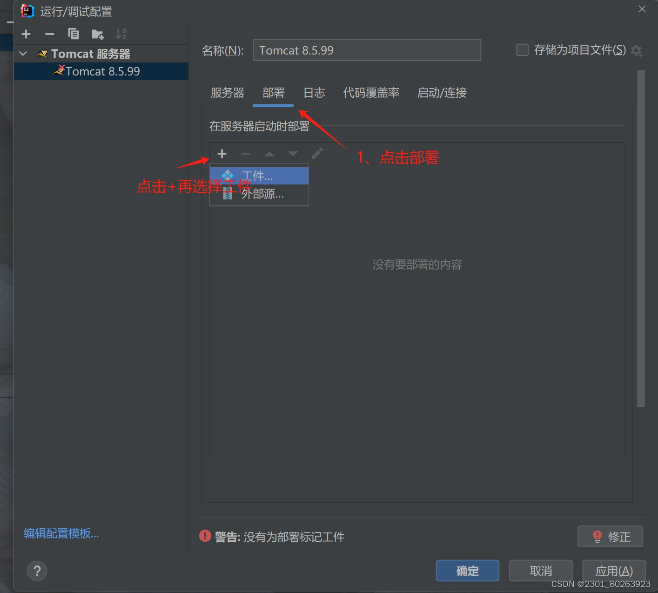
Task: Switch to the 日志 tab
Action: point(314,93)
